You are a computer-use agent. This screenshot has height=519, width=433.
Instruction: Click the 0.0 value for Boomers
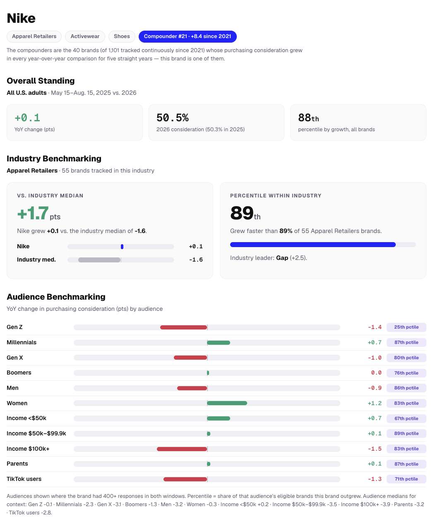point(376,373)
